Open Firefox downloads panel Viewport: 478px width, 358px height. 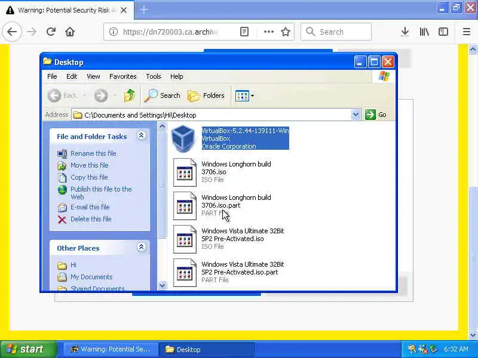pyautogui.click(x=405, y=32)
